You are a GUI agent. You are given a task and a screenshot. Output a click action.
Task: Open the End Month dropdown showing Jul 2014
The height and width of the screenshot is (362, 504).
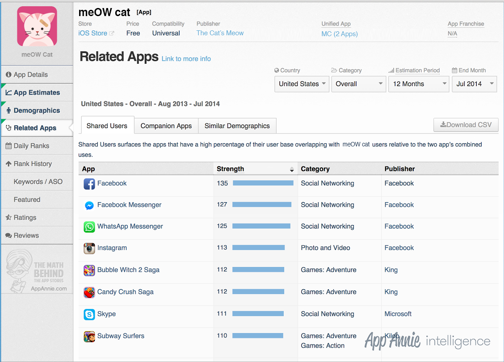(x=474, y=84)
